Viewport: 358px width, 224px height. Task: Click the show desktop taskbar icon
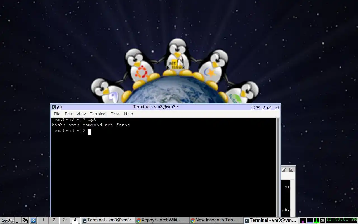coord(18,220)
